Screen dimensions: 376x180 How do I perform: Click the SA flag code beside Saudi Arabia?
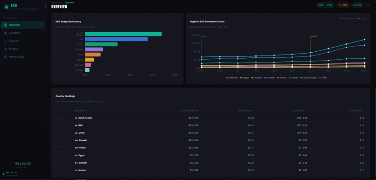(x=76, y=118)
